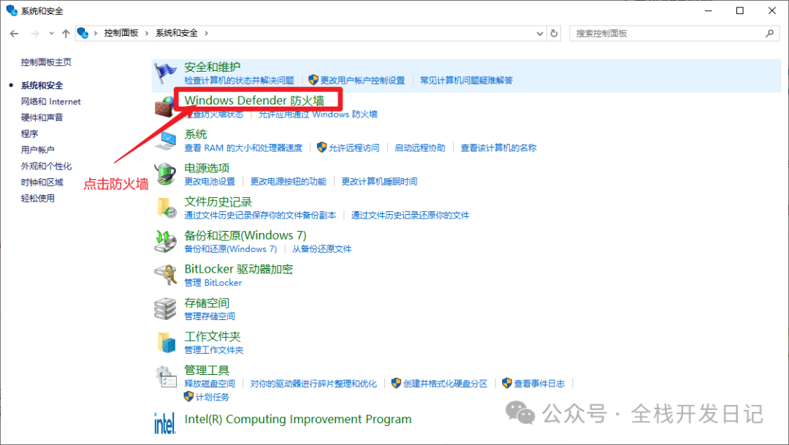Viewport: 789px width, 445px height.
Task: Click the Storage Spaces drives icon
Action: click(x=165, y=308)
